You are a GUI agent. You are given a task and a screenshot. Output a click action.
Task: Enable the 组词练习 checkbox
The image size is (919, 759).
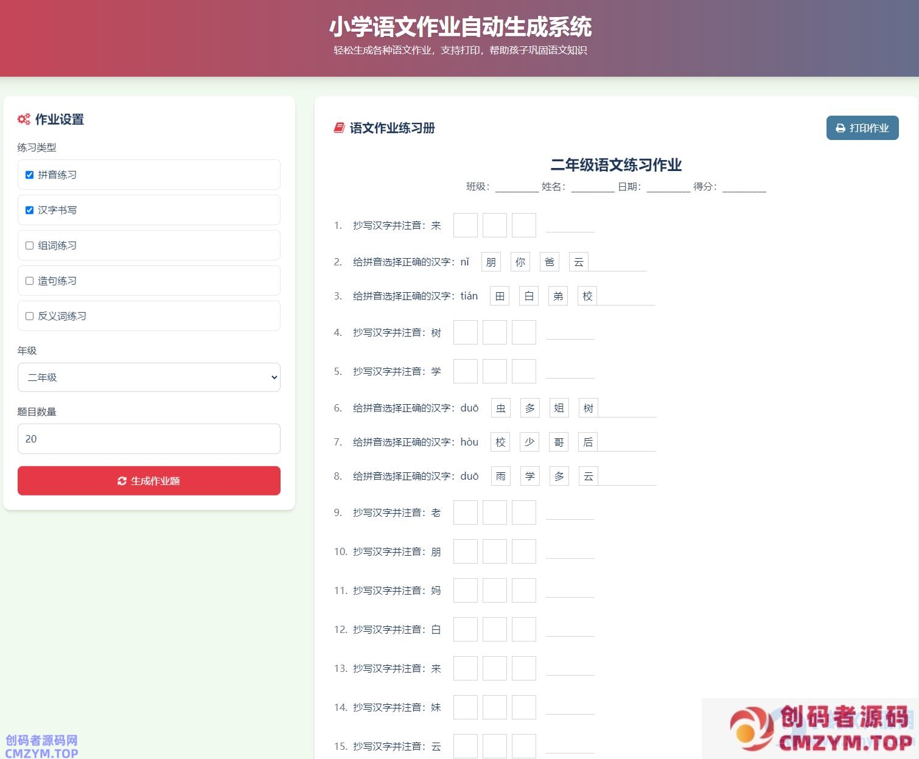pyautogui.click(x=29, y=245)
